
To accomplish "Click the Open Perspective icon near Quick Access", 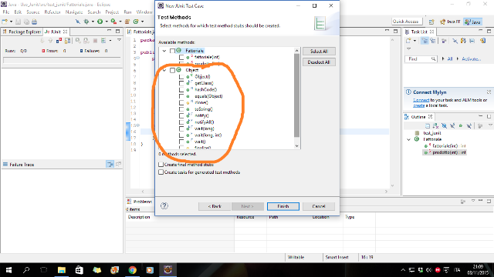I will (x=431, y=22).
